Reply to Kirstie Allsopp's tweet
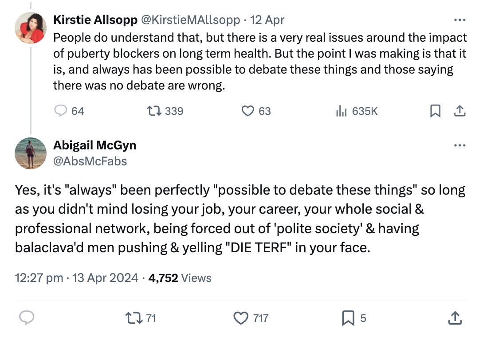Image resolution: width=479 pixels, height=344 pixels. [60, 111]
